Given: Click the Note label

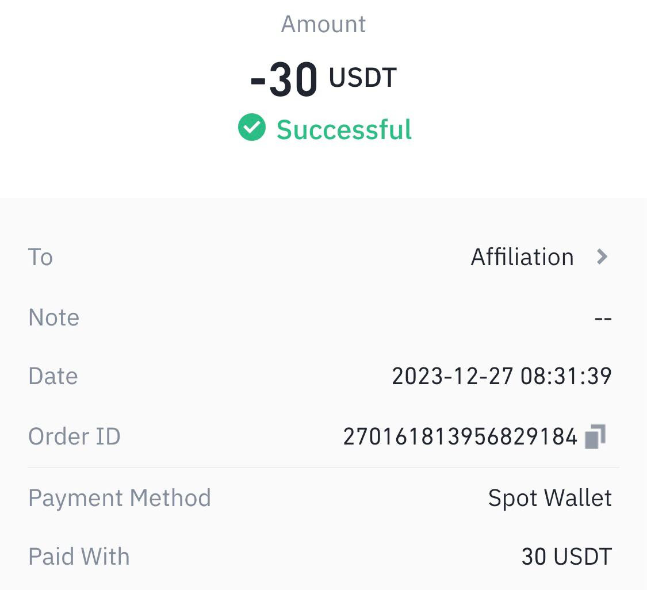Looking at the screenshot, I should pyautogui.click(x=53, y=317).
